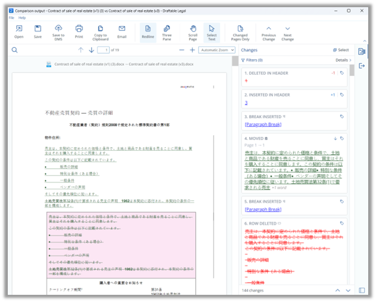The image size is (376, 302).
Task: Go to previous page with up arrow
Action: [81, 50]
